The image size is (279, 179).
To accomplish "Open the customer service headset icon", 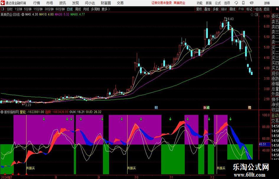I will click(x=236, y=3).
